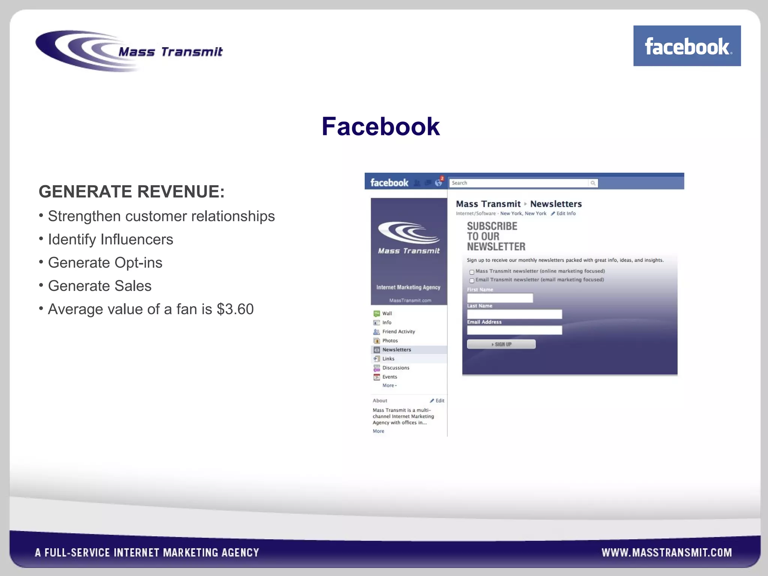Click 'Generate Sales' bullet text
The width and height of the screenshot is (768, 576).
(100, 286)
